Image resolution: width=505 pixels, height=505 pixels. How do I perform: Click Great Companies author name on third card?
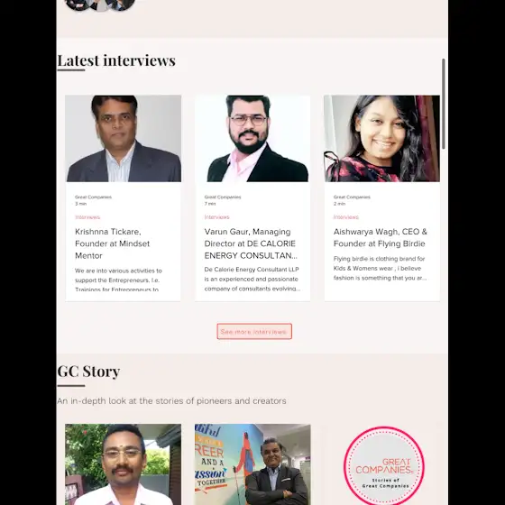coord(352,197)
